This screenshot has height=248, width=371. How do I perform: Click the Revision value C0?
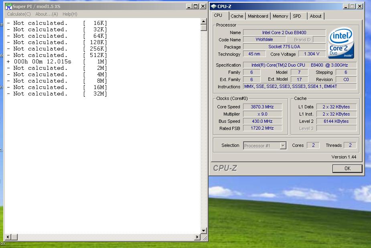pyautogui.click(x=346, y=79)
